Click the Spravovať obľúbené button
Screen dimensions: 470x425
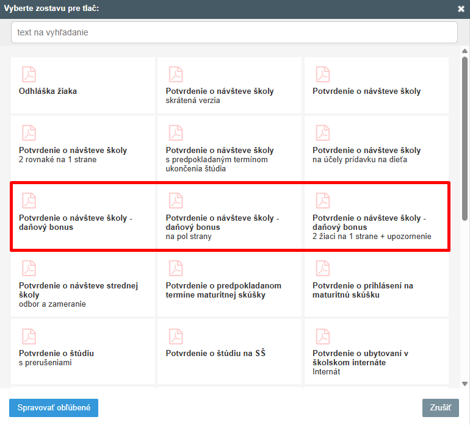click(x=54, y=408)
